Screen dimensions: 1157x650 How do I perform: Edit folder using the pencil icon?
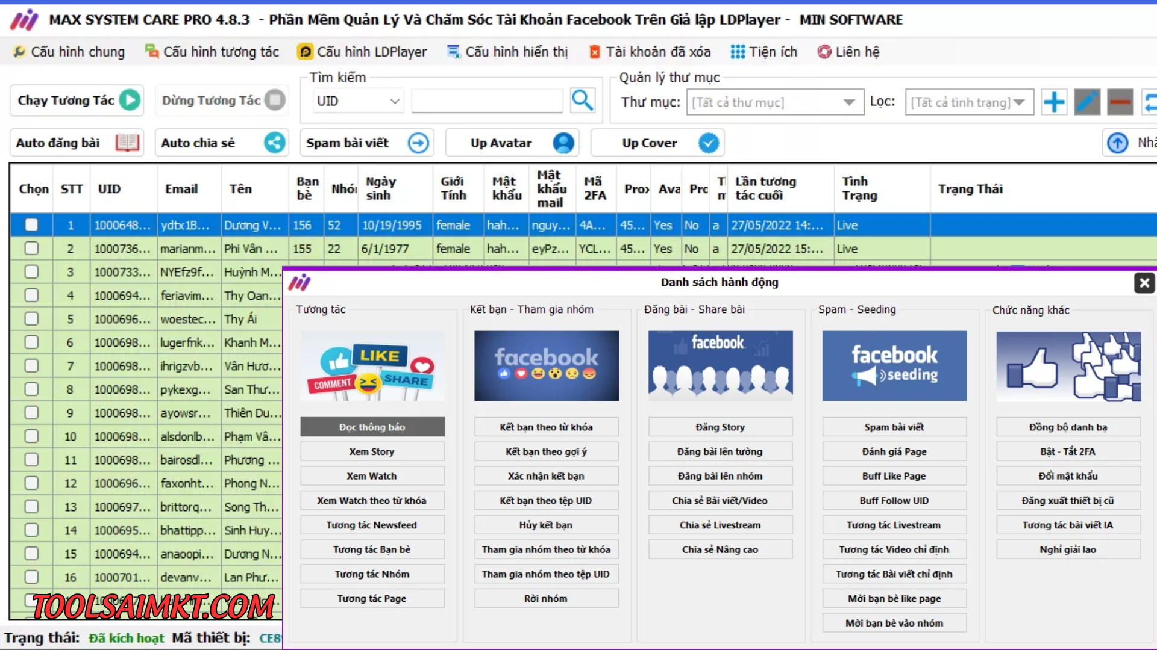click(1087, 102)
